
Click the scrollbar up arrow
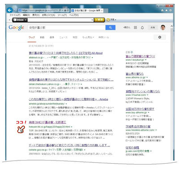click(x=172, y=26)
